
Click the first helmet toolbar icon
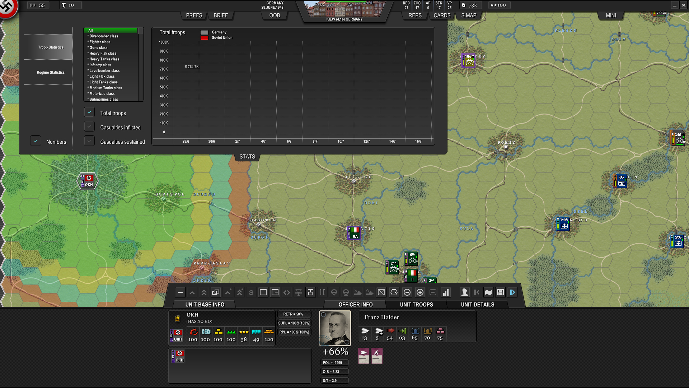334,292
